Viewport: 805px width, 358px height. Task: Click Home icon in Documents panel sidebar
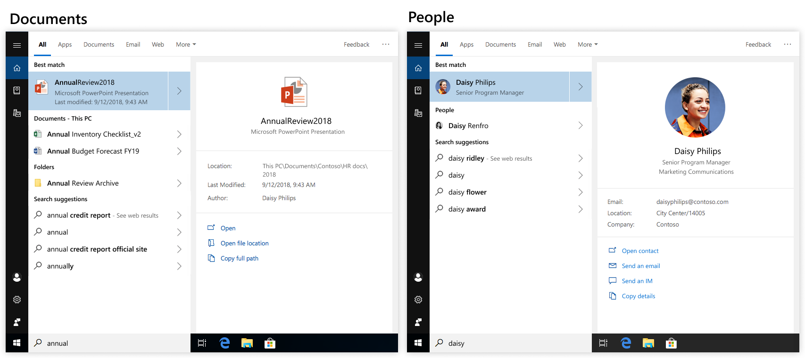coord(17,68)
